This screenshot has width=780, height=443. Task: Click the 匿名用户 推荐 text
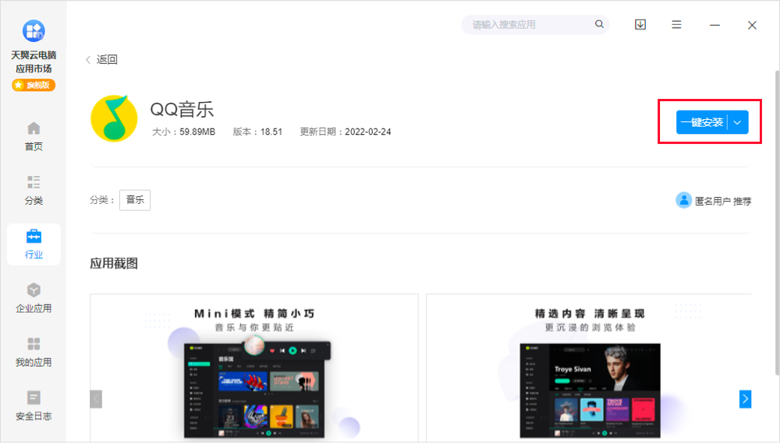[723, 201]
